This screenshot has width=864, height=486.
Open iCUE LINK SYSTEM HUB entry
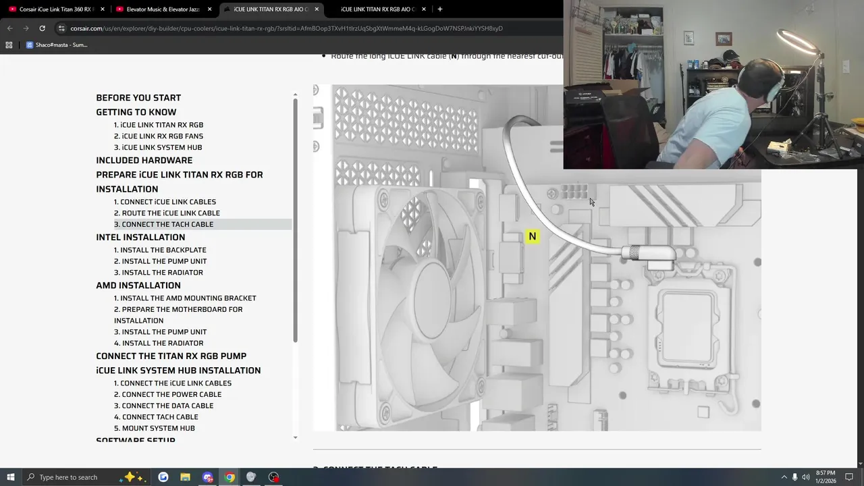click(158, 147)
